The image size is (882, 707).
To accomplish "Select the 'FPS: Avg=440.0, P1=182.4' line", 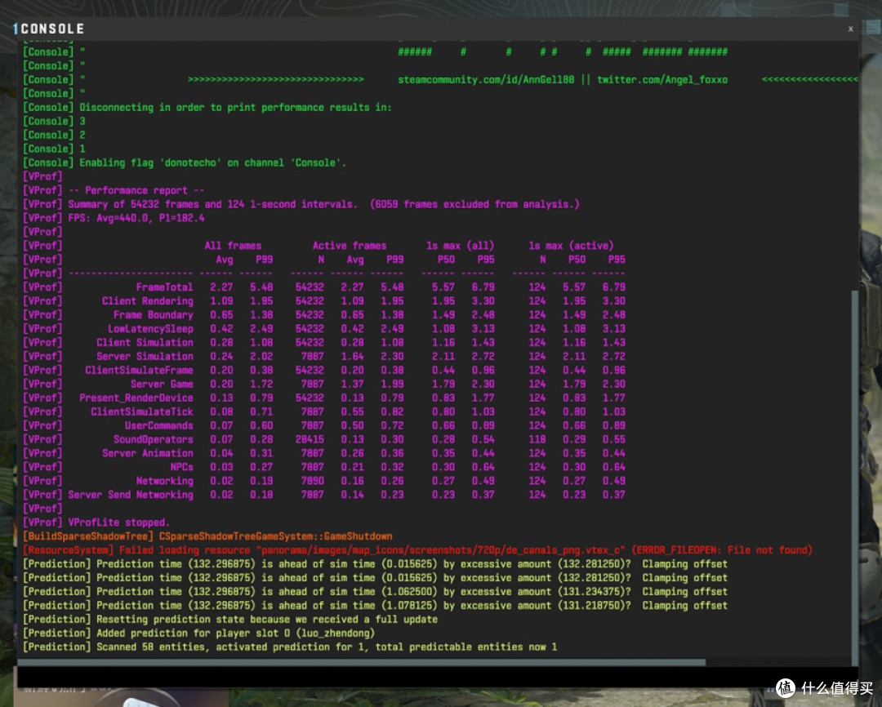I will (x=114, y=218).
